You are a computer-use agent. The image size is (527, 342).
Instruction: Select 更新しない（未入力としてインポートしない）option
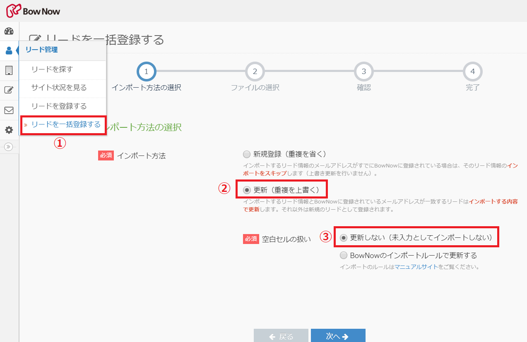point(343,238)
